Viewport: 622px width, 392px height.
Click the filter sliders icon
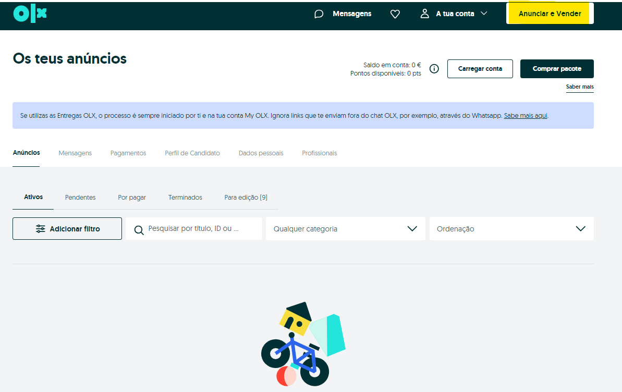[x=41, y=229]
